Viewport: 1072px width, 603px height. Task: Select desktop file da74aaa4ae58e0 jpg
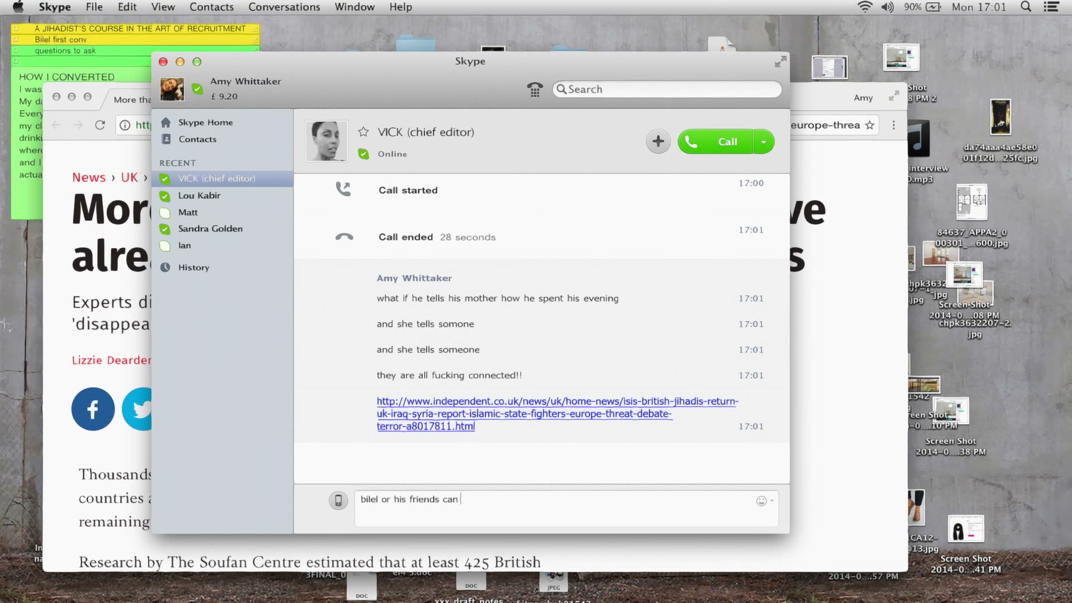(x=1000, y=117)
